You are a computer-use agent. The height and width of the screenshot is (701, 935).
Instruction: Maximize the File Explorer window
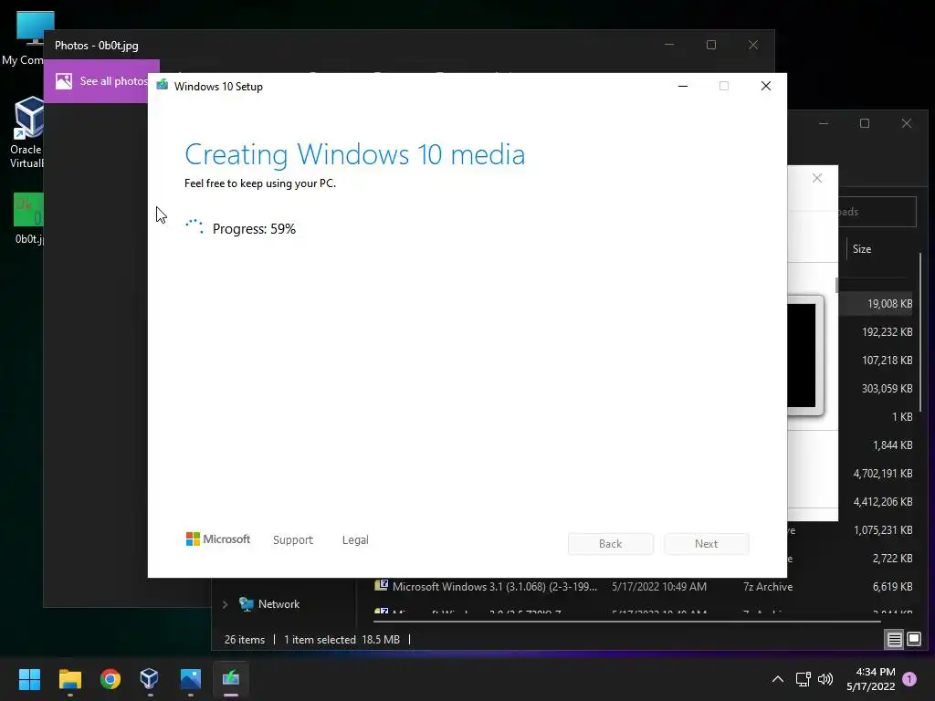click(865, 123)
